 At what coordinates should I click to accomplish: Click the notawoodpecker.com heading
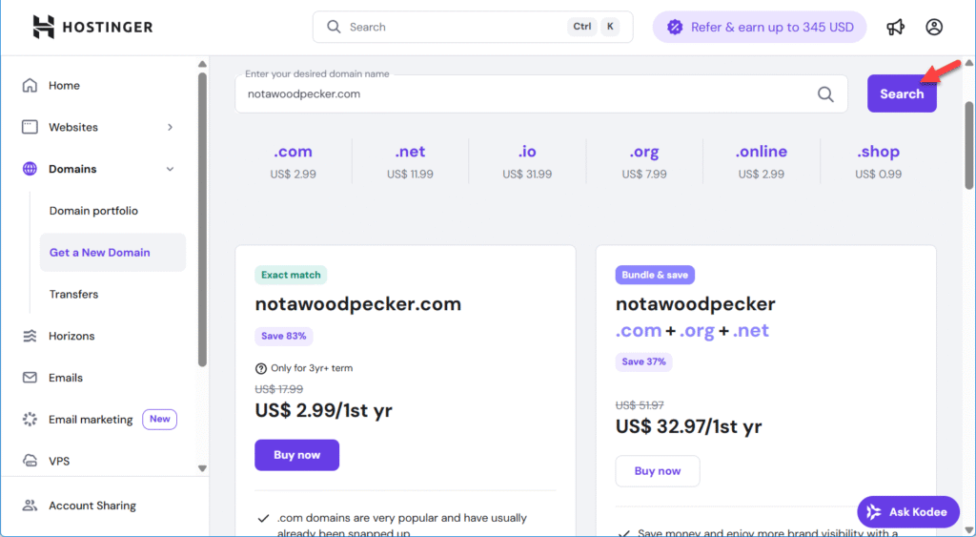click(x=358, y=304)
